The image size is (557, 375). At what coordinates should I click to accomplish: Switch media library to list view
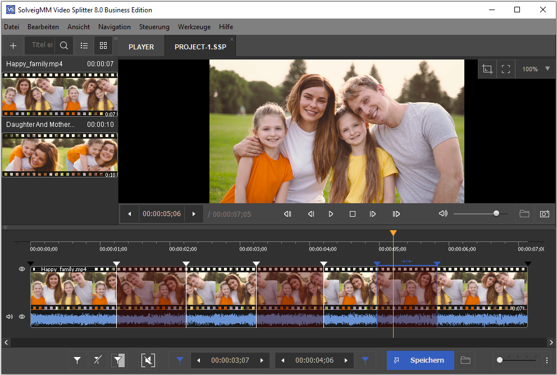pyautogui.click(x=84, y=45)
